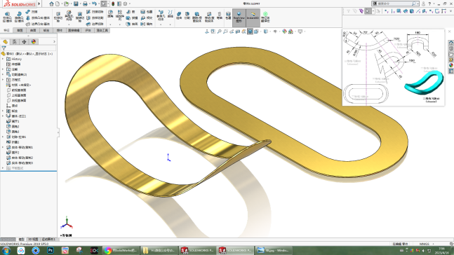Image resolution: width=454 pixels, height=255 pixels.
Task: Click the filter funnel in feature tree
Action: click(x=4, y=48)
